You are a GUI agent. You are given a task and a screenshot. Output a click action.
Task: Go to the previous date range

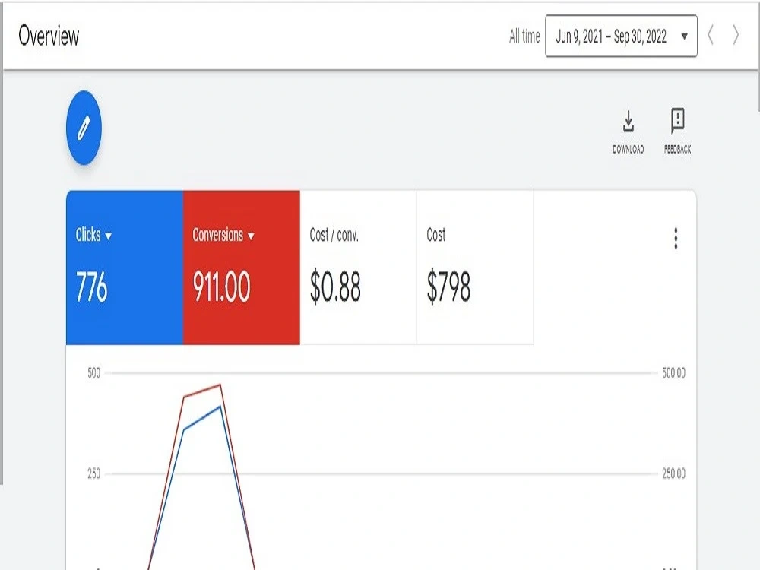pos(711,36)
